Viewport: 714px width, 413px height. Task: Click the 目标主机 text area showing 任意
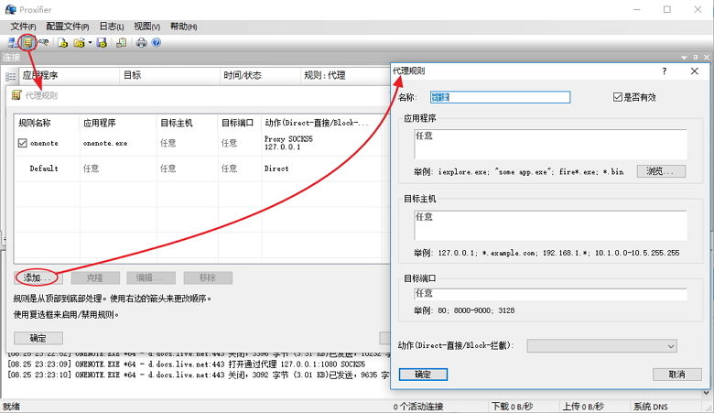click(x=550, y=225)
